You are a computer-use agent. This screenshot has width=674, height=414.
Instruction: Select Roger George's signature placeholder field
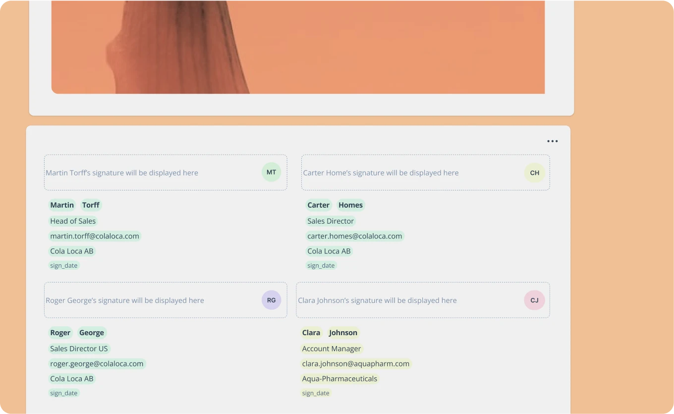(149, 300)
